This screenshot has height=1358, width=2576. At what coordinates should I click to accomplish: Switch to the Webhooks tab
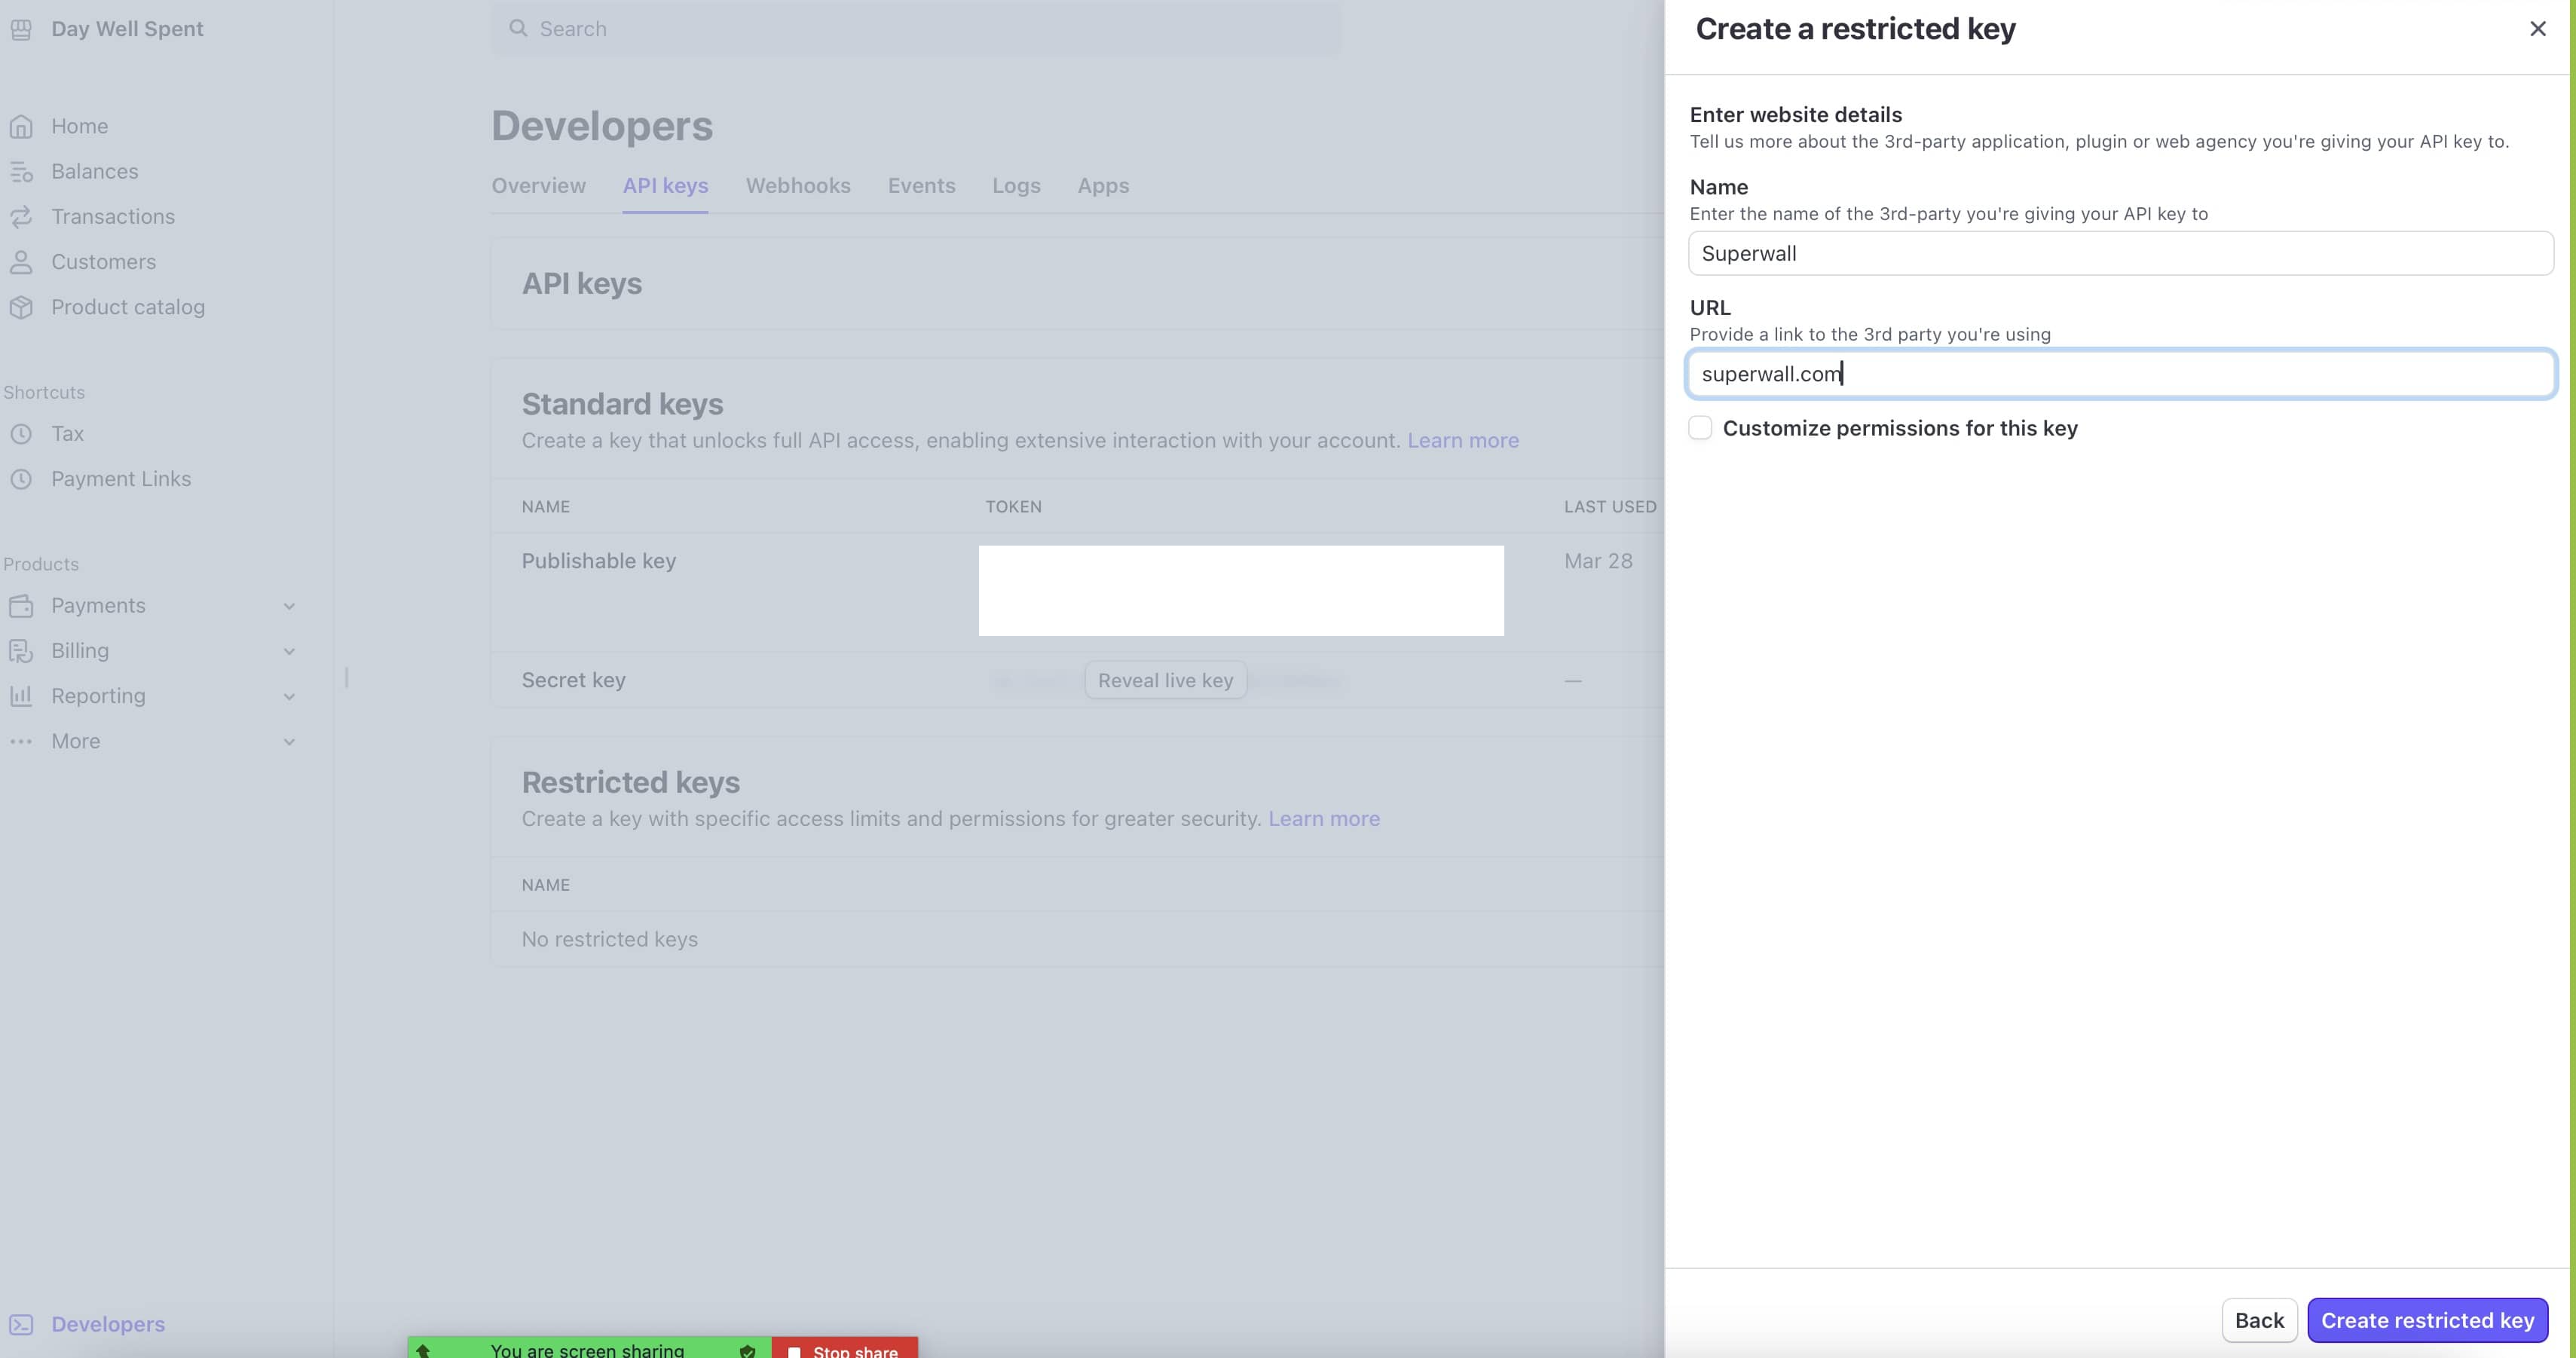tap(797, 186)
